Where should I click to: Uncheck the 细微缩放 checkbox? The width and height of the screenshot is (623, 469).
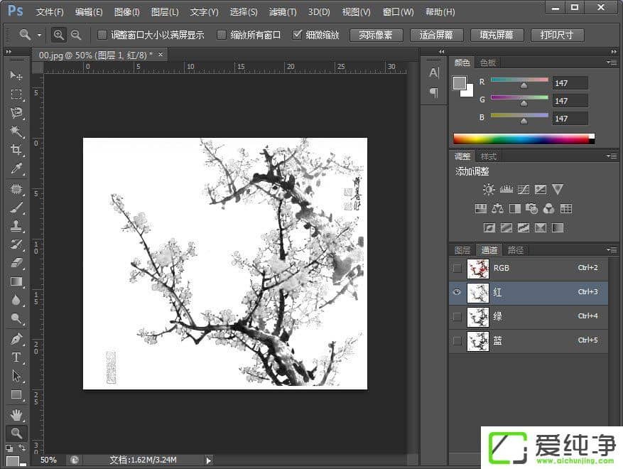point(297,35)
